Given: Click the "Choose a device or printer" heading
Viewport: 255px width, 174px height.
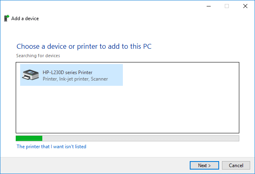Looking at the screenshot, I should click(x=84, y=46).
